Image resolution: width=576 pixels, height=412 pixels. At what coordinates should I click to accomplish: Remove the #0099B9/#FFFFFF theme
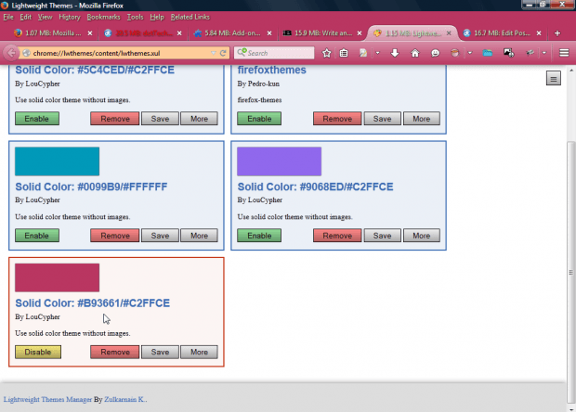115,236
